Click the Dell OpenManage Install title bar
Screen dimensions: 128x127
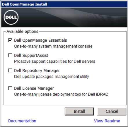click(x=64, y=4)
